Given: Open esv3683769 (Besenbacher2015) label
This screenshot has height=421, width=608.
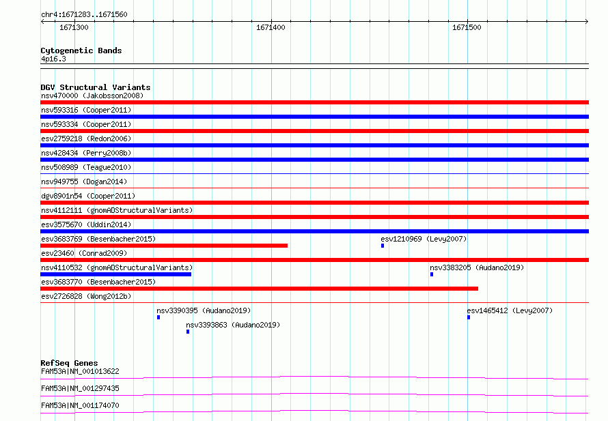Looking at the screenshot, I should (x=98, y=239).
